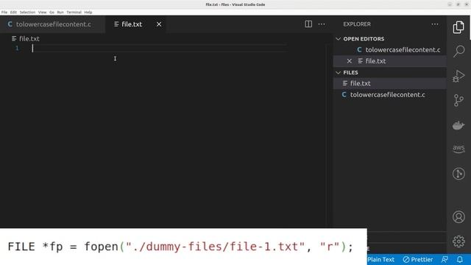Screen dimensions: 471x265
Task: Click the Split Editor Right icon
Action: coord(308,24)
